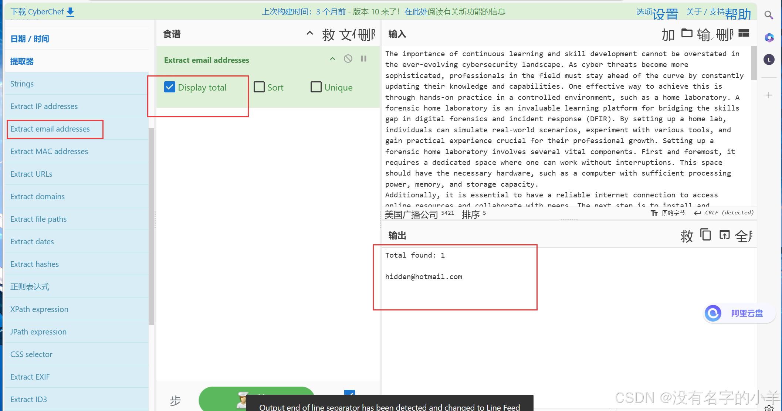Collapse the Extract email addresses operation
Viewport: 782px width, 411px height.
332,59
